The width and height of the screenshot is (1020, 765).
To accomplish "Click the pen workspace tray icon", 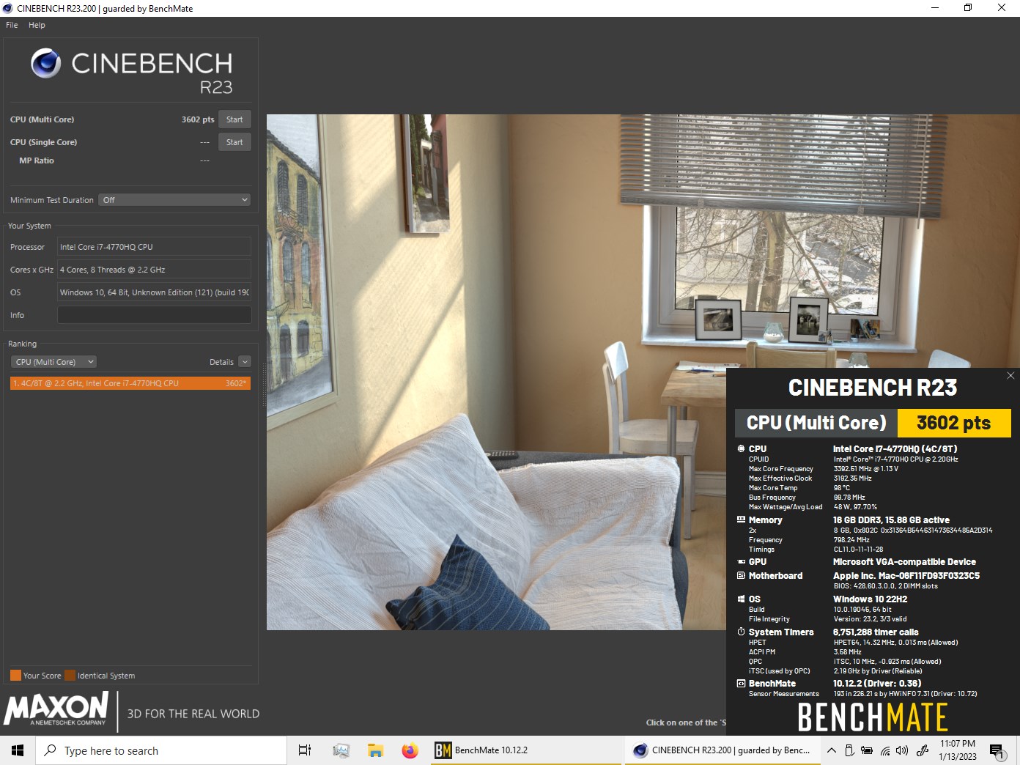I will 923,750.
